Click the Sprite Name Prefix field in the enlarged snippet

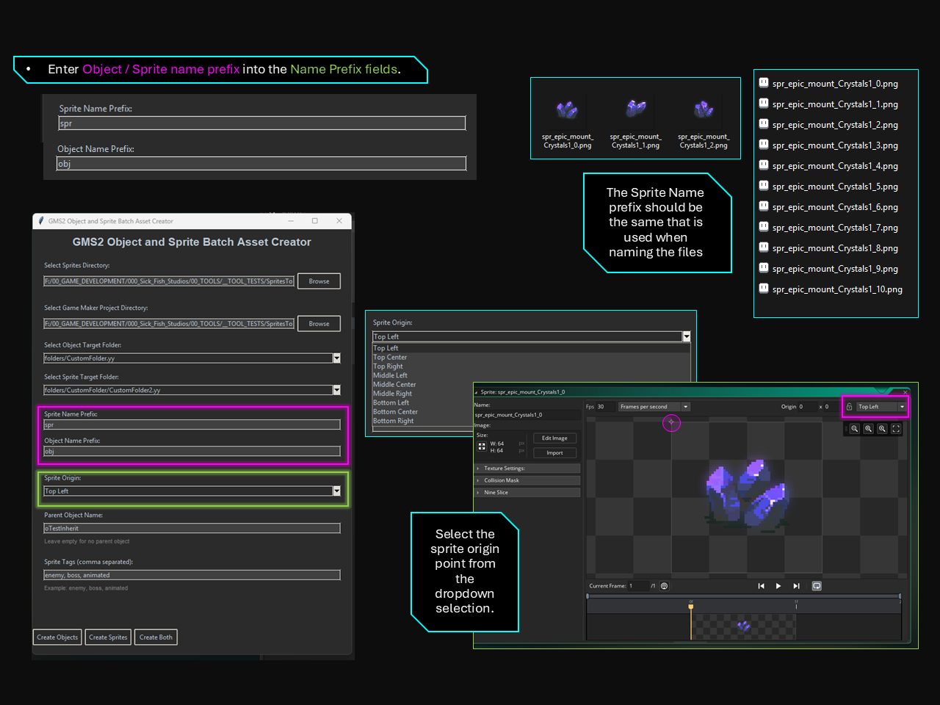pos(262,123)
